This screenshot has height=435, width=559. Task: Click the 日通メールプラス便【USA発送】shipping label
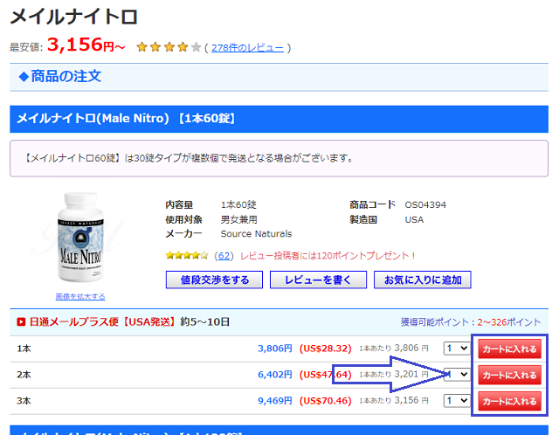102,322
